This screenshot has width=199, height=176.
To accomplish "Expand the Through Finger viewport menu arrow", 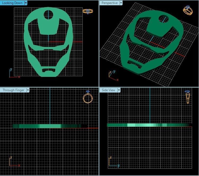I will pyautogui.click(x=28, y=90).
